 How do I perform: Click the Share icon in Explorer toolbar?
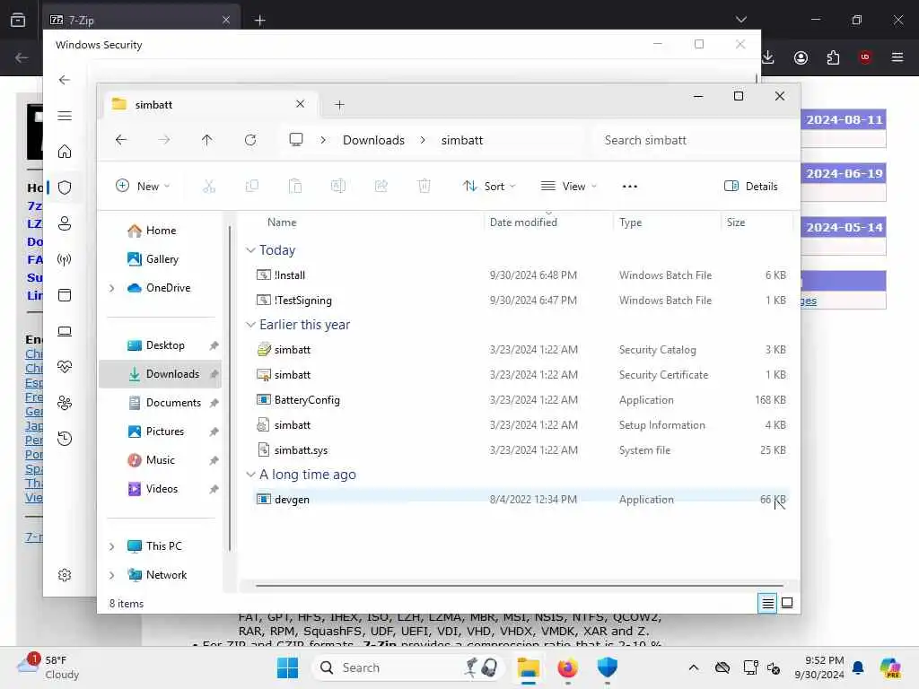pos(381,187)
